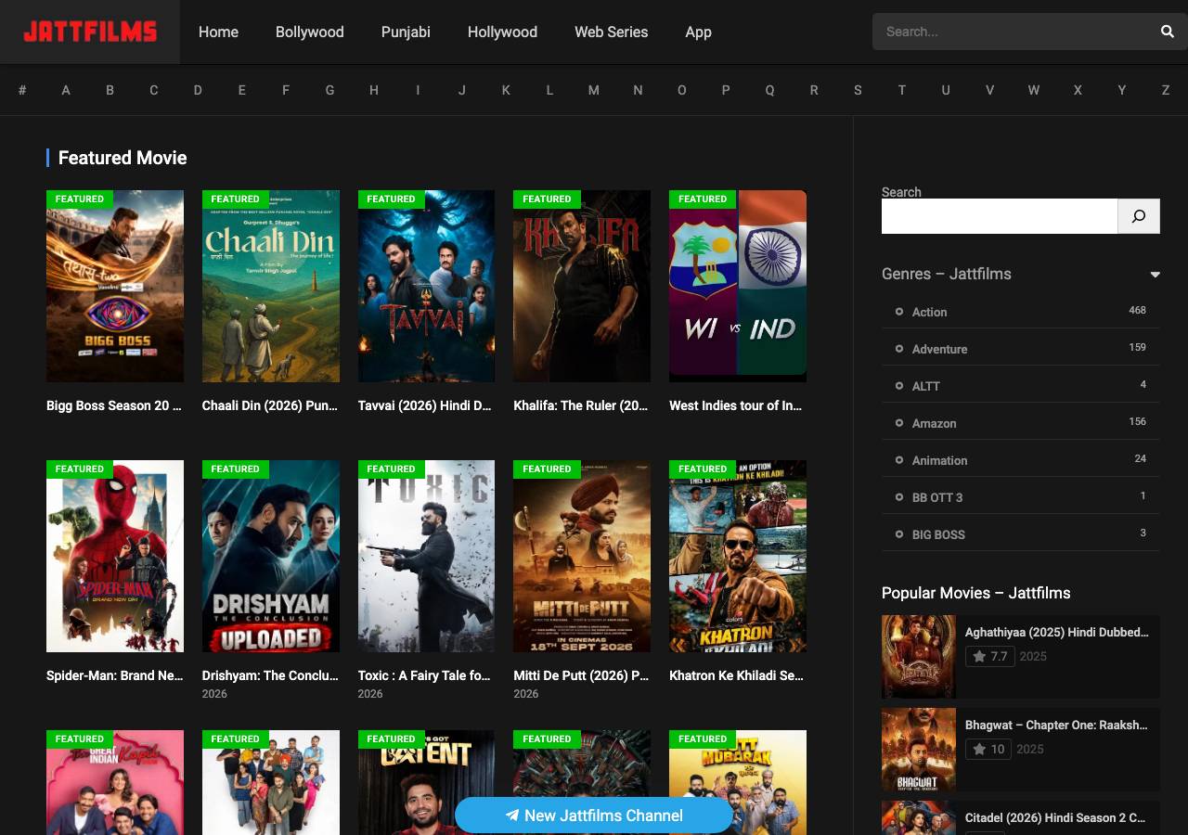Screen dimensions: 1188x835
Task: Open the BB OTT 3 genre
Action: [937, 497]
